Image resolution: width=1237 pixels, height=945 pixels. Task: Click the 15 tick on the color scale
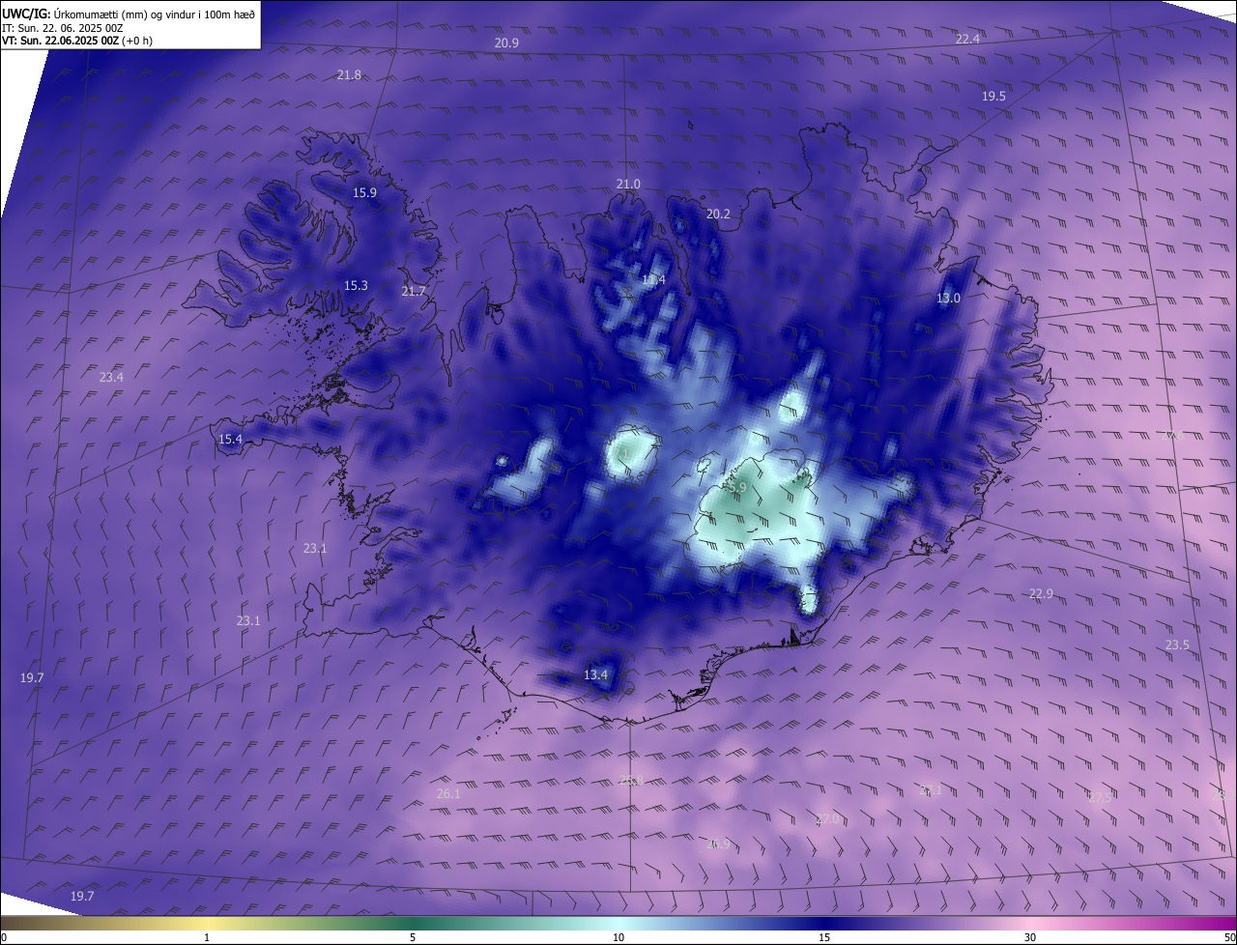824,938
